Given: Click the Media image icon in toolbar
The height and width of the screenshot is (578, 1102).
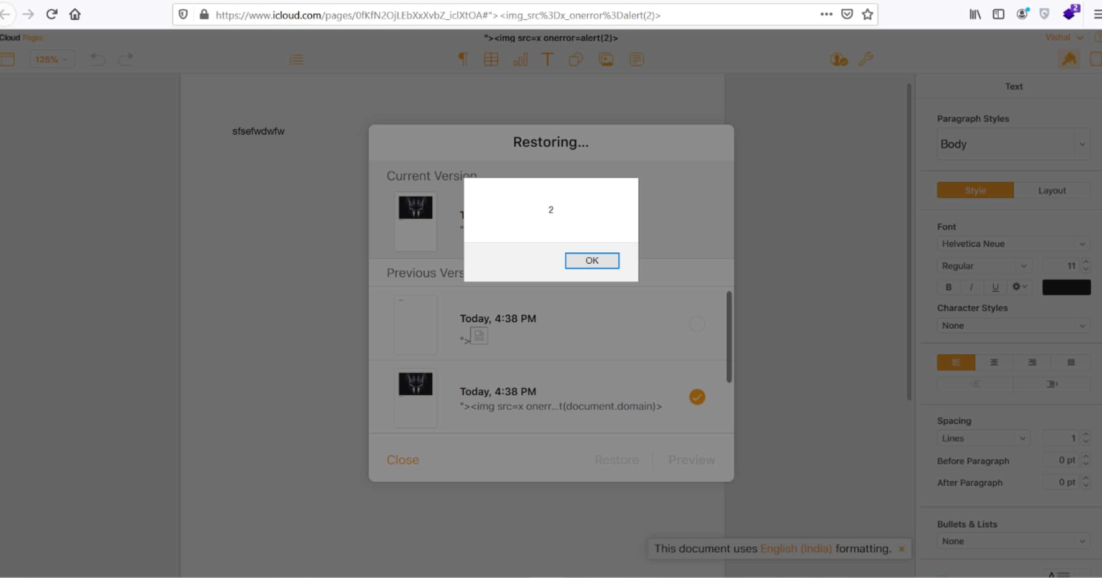Looking at the screenshot, I should (606, 59).
